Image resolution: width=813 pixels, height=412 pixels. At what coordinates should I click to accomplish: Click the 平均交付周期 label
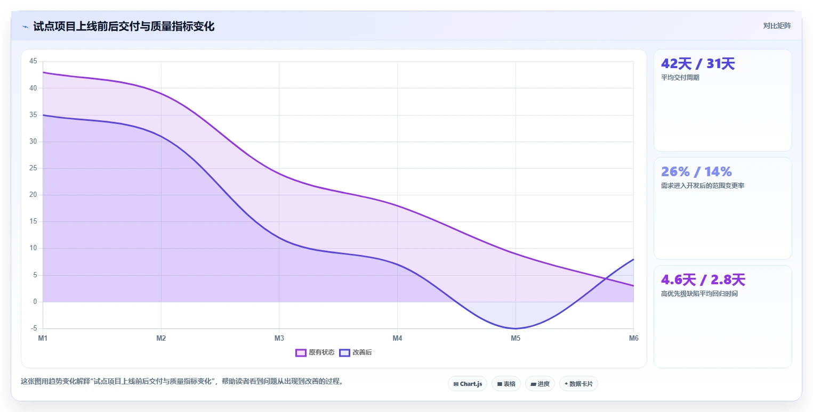click(680, 78)
